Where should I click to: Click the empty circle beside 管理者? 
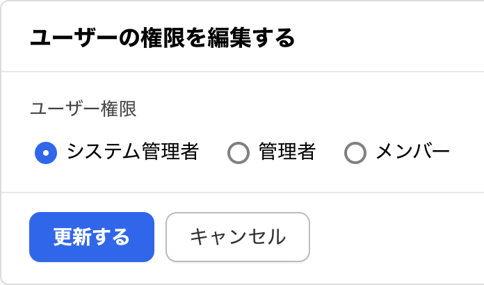click(x=239, y=152)
